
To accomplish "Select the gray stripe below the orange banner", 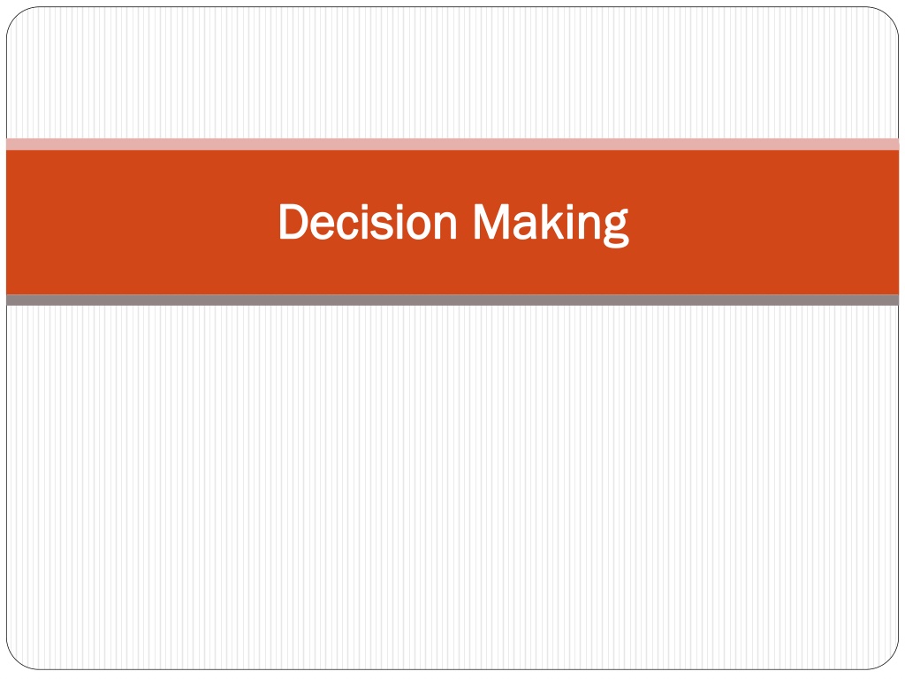I will click(452, 301).
